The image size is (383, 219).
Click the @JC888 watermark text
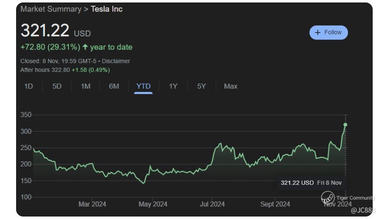tap(363, 210)
